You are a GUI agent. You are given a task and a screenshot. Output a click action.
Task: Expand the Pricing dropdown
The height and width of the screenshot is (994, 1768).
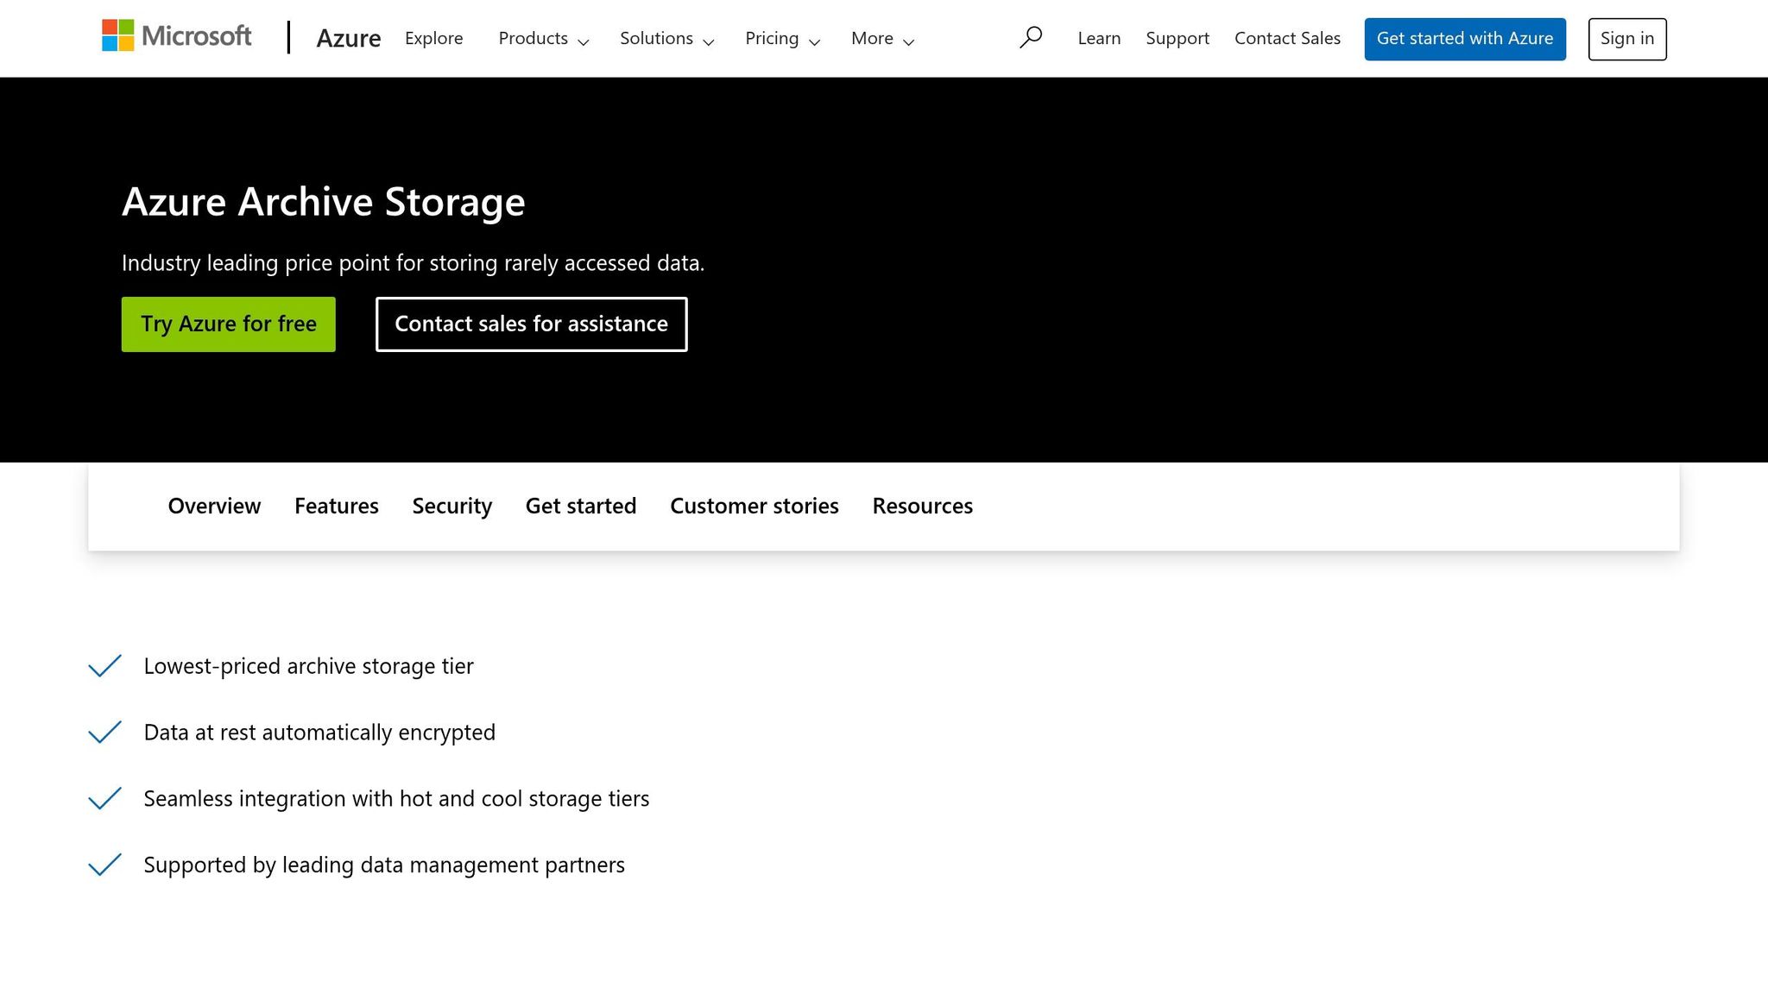783,39
